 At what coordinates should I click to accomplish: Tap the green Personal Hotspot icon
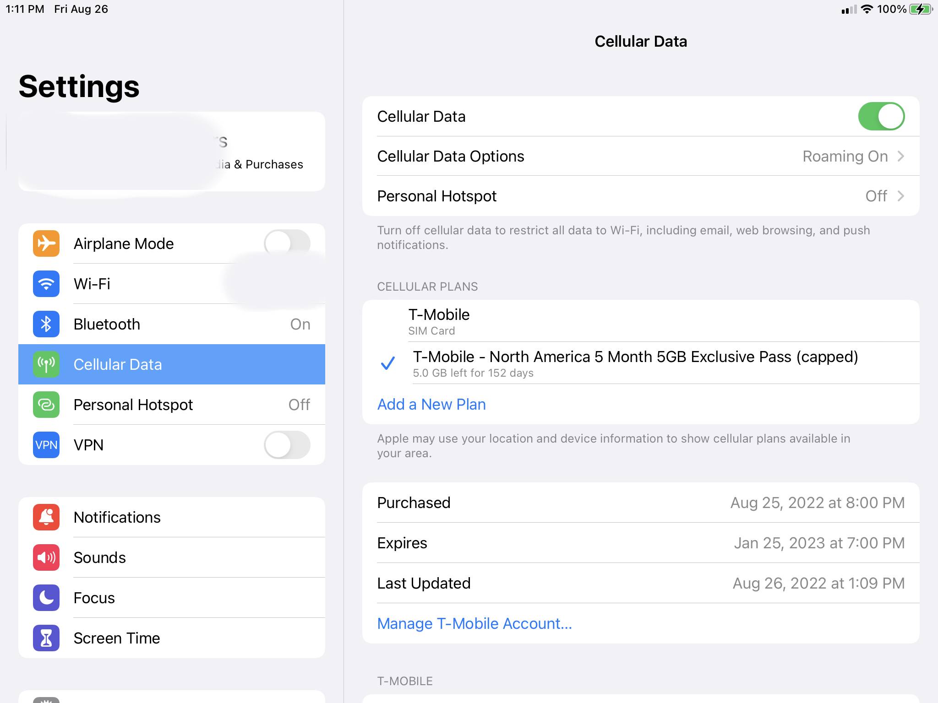pos(46,405)
